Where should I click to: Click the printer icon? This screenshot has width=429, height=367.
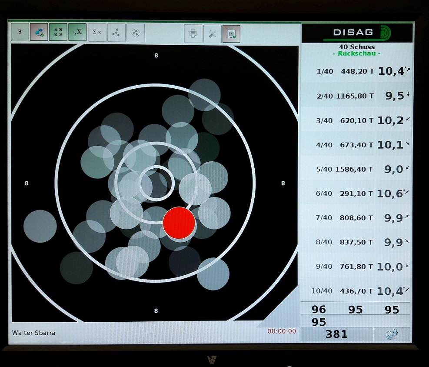(193, 33)
